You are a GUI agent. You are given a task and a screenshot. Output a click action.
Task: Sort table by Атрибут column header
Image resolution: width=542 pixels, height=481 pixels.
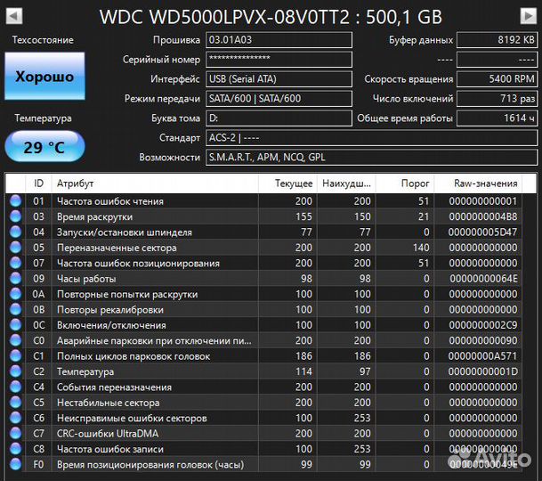pyautogui.click(x=155, y=183)
